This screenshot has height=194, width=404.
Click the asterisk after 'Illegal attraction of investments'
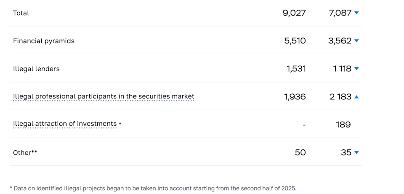click(x=120, y=124)
